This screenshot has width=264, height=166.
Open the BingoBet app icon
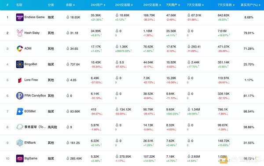pyautogui.click(x=20, y=64)
